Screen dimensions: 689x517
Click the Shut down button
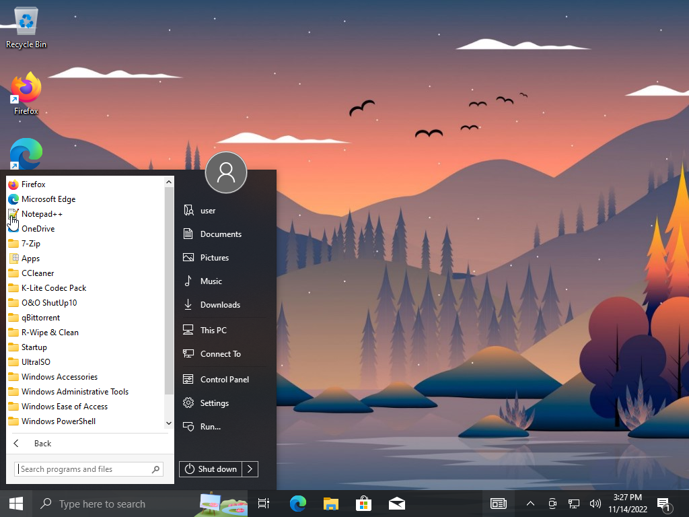click(x=211, y=469)
